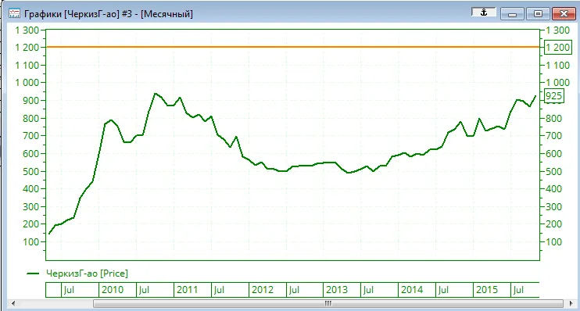This screenshot has width=580, height=311.
Task: Click the left axis 1 300 label
Action: point(27,30)
